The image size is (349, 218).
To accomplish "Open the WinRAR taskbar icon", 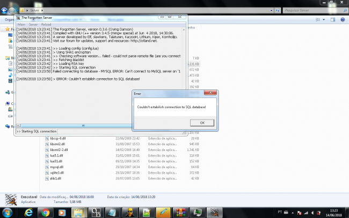I will [x=180, y=213].
